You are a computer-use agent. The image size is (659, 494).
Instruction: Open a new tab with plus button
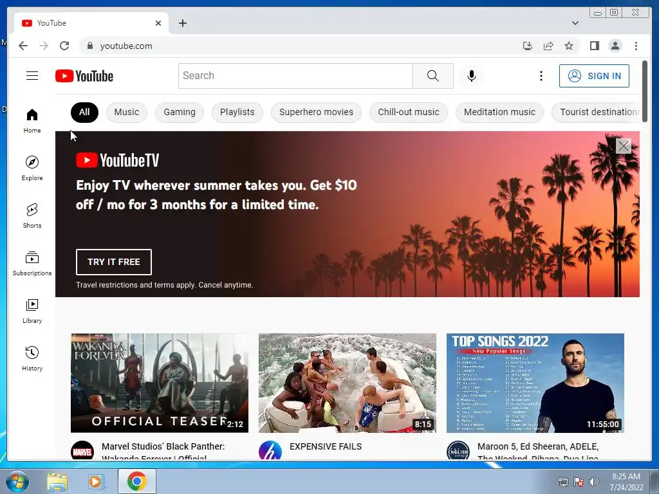[182, 23]
